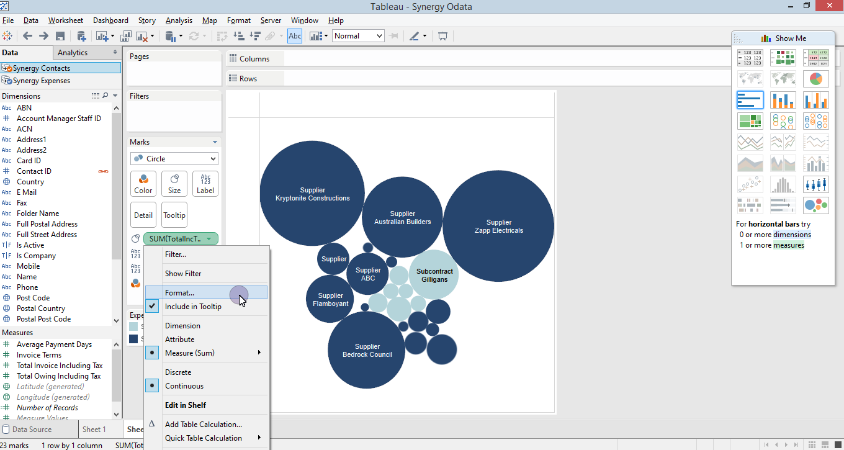
Task: Click the Label button on Marks card
Action: 205,184
